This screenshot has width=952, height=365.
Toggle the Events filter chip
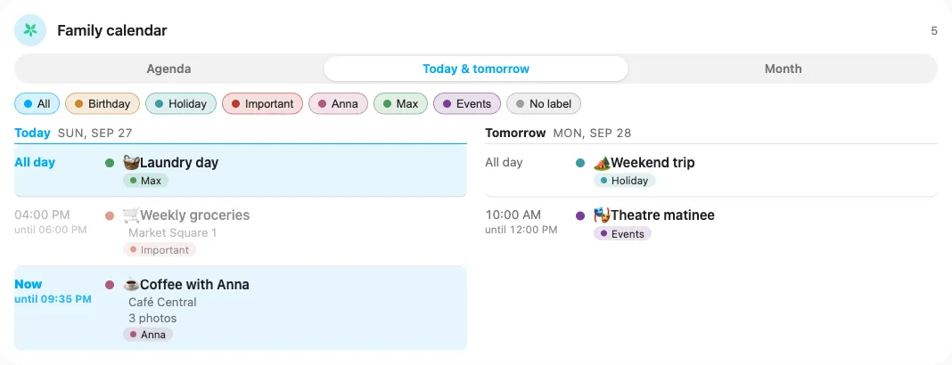click(467, 103)
